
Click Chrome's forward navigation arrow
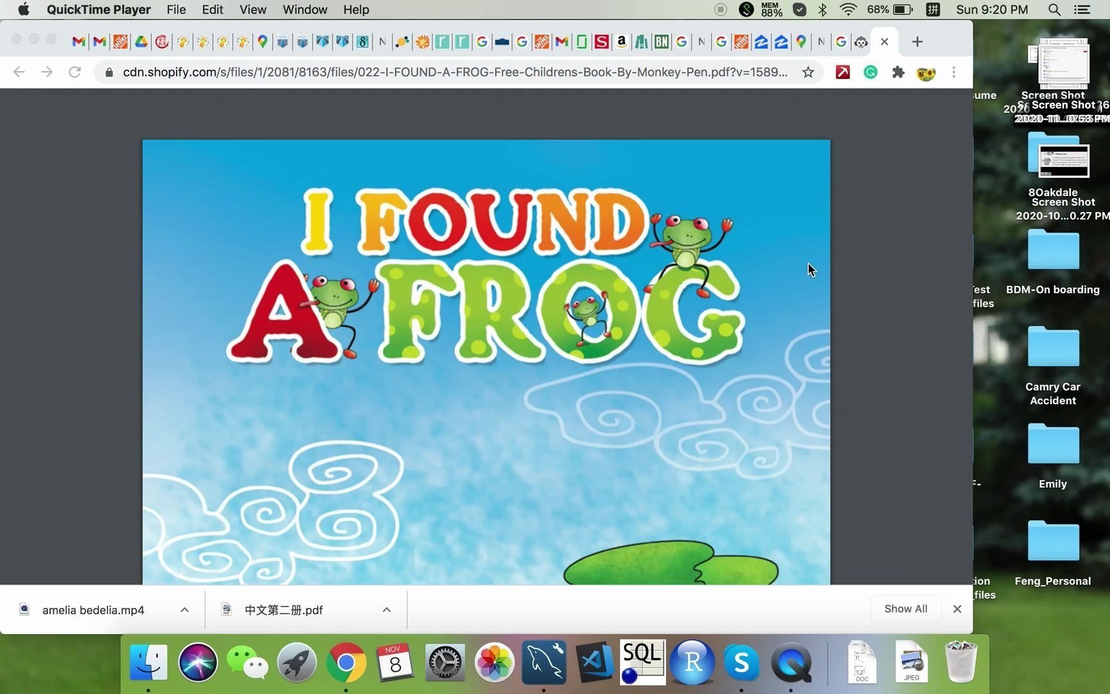[x=47, y=72]
